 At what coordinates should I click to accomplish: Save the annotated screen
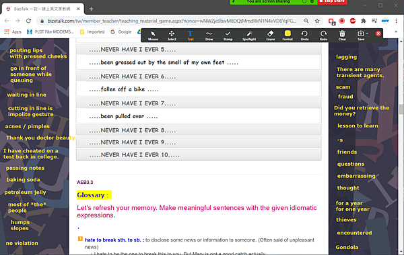coord(360,35)
